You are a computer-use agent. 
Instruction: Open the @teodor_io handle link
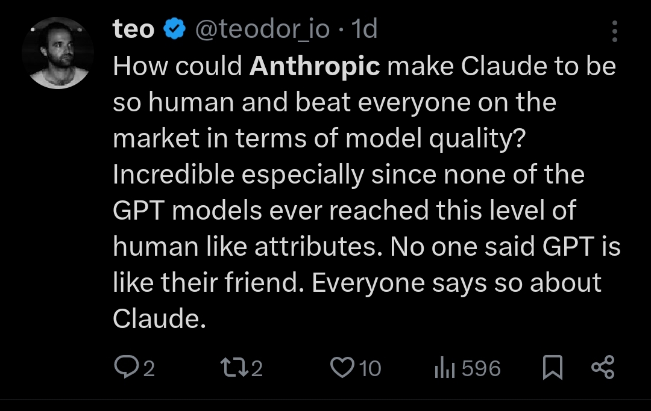pos(261,29)
